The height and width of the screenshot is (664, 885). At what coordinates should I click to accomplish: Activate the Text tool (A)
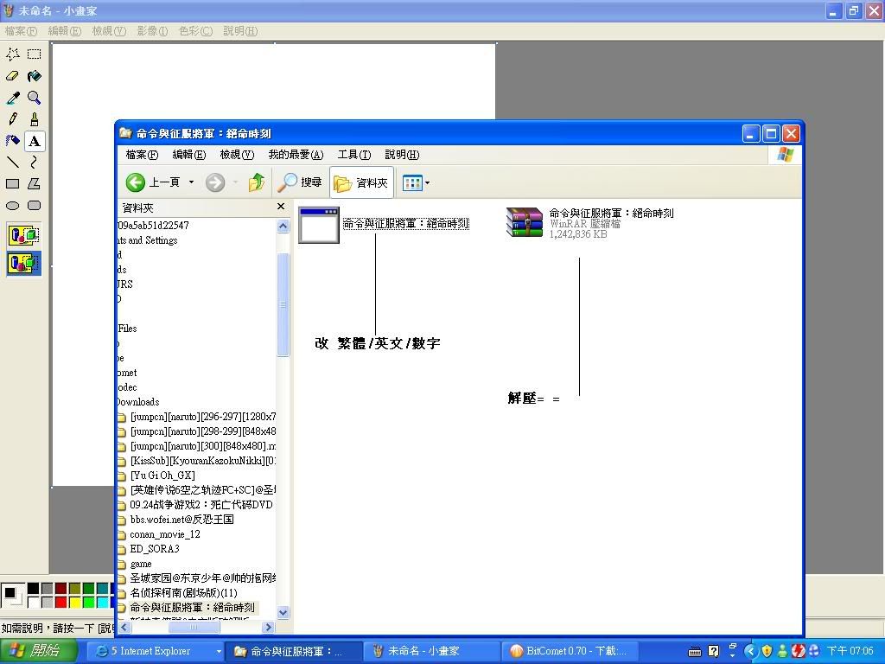click(34, 141)
